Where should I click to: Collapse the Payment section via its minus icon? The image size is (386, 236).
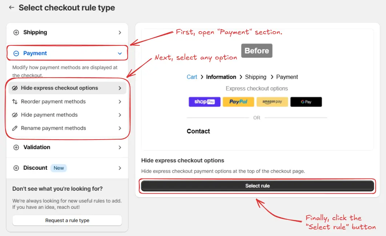[x=16, y=53]
